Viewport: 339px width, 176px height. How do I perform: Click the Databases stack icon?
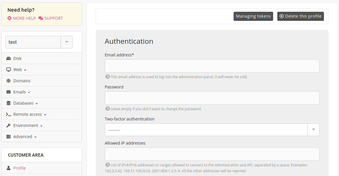click(8, 103)
